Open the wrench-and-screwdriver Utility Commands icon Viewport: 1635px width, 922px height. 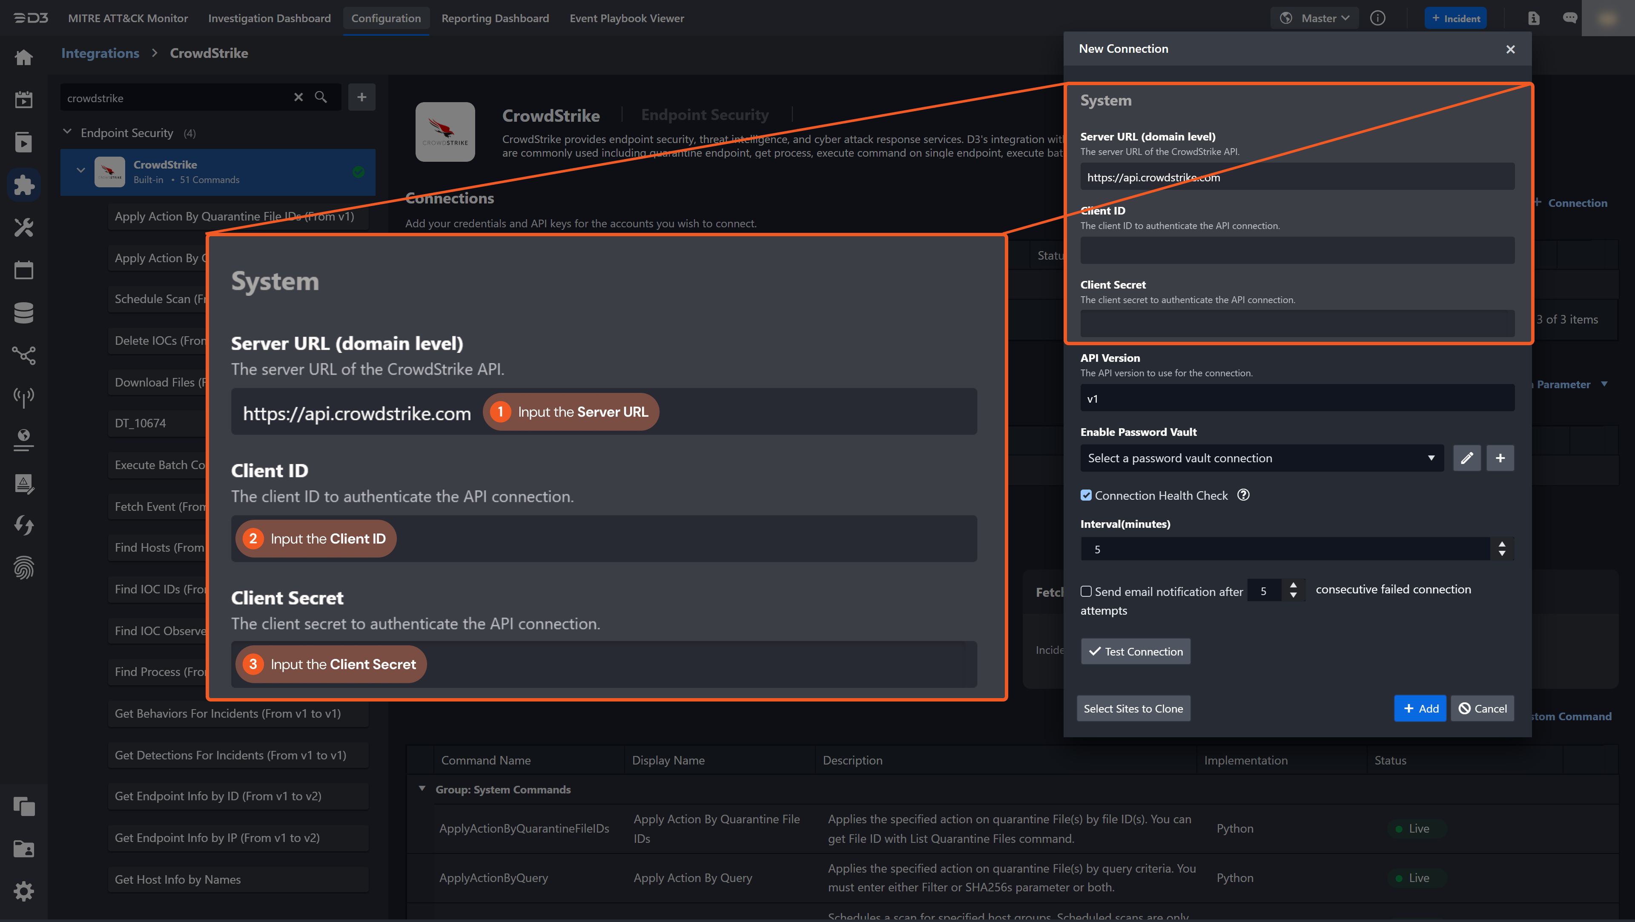(23, 227)
